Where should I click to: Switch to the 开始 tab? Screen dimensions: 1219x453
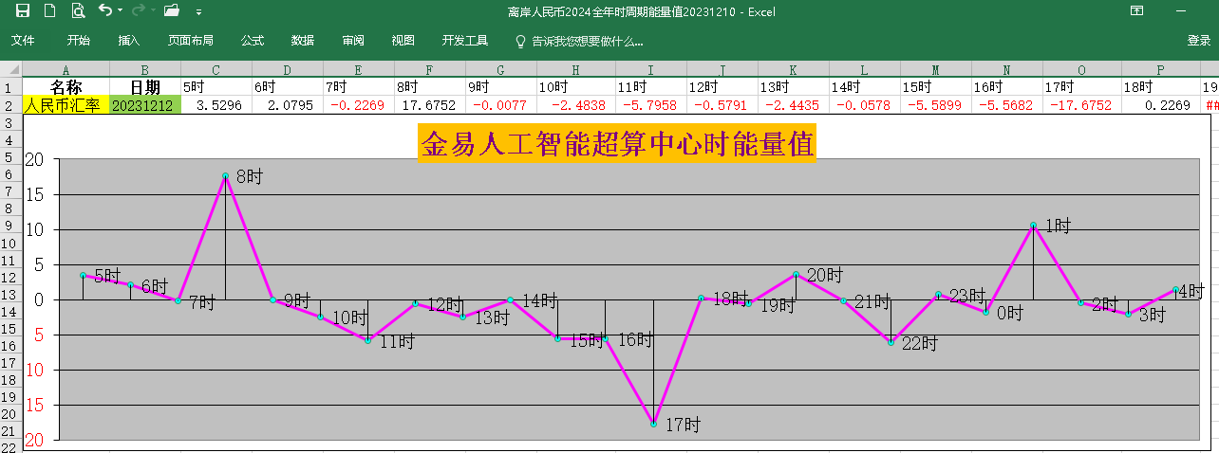(79, 41)
